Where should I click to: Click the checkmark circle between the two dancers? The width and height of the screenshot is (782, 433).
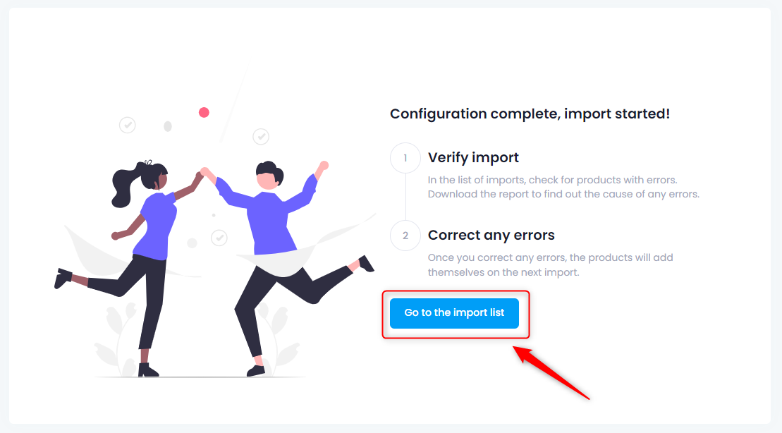point(219,238)
